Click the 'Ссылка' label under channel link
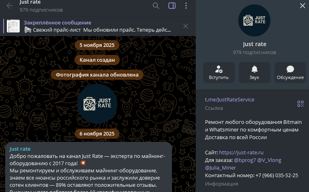The width and height of the screenshot is (309, 192). 214,108
